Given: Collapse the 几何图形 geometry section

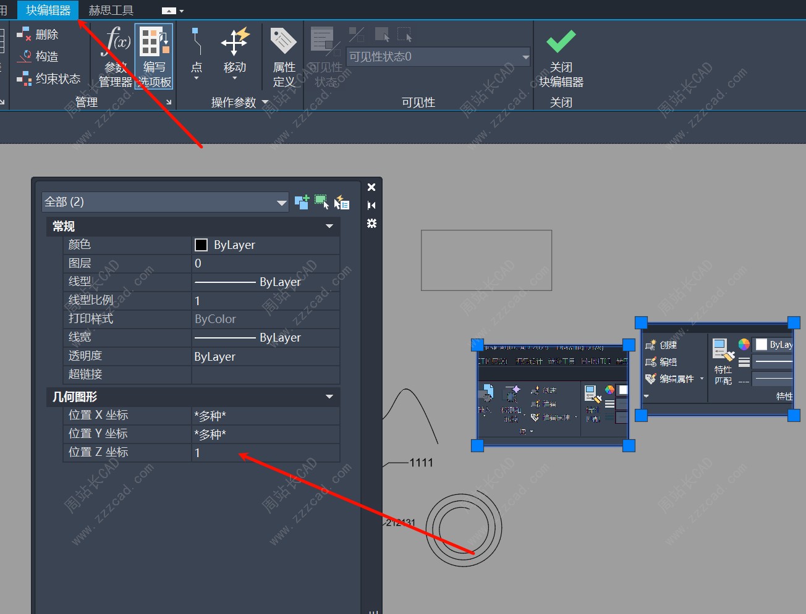Looking at the screenshot, I should (329, 397).
